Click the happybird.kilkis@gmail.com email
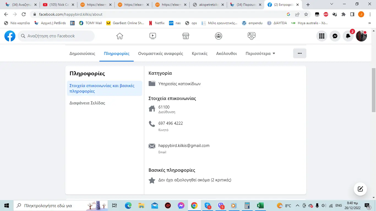The height and width of the screenshot is (211, 376). 184,146
